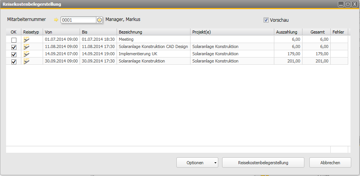Sort by the OK column header

[14, 32]
